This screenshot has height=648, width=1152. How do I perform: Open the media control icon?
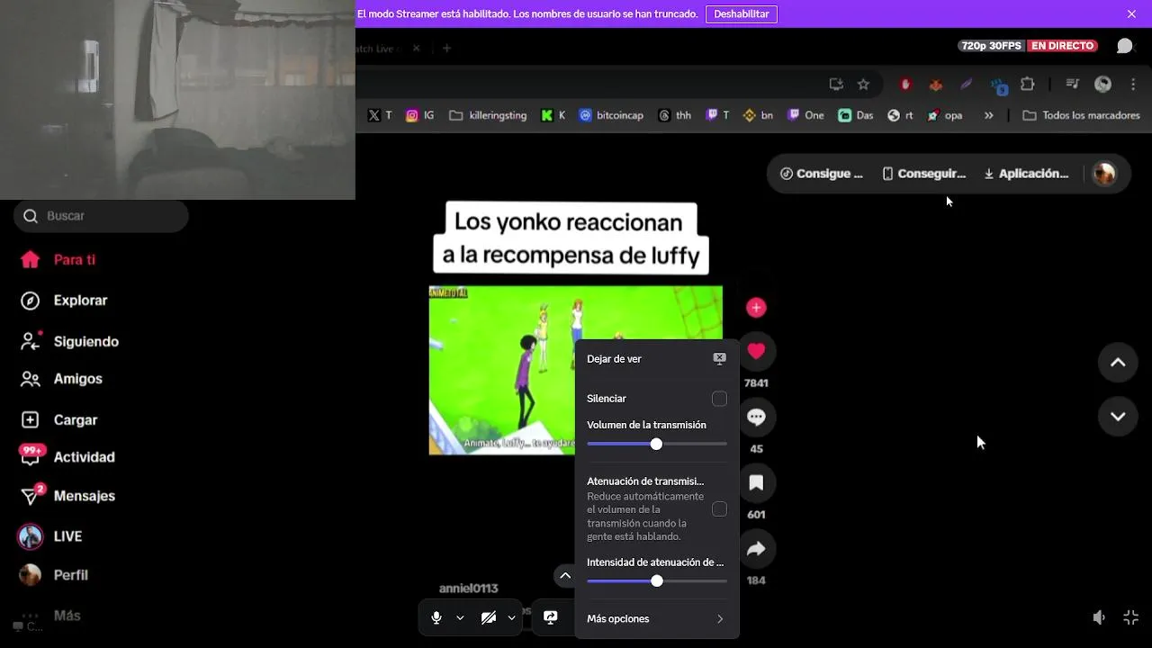coord(1072,85)
